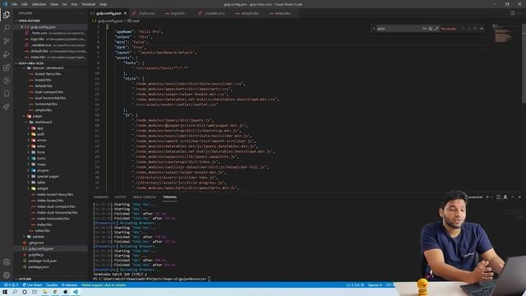The image size is (526, 296).
Task: Go to next match in find widget
Action: coord(469,29)
